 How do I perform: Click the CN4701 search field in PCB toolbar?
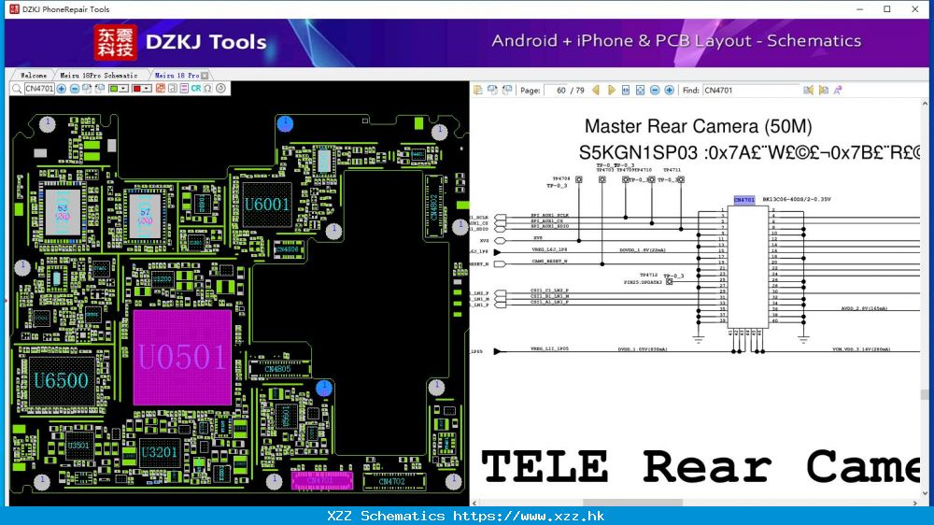click(x=39, y=89)
